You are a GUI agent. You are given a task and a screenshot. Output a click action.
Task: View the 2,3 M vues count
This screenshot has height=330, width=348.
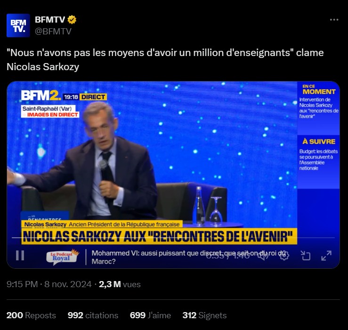point(120,284)
